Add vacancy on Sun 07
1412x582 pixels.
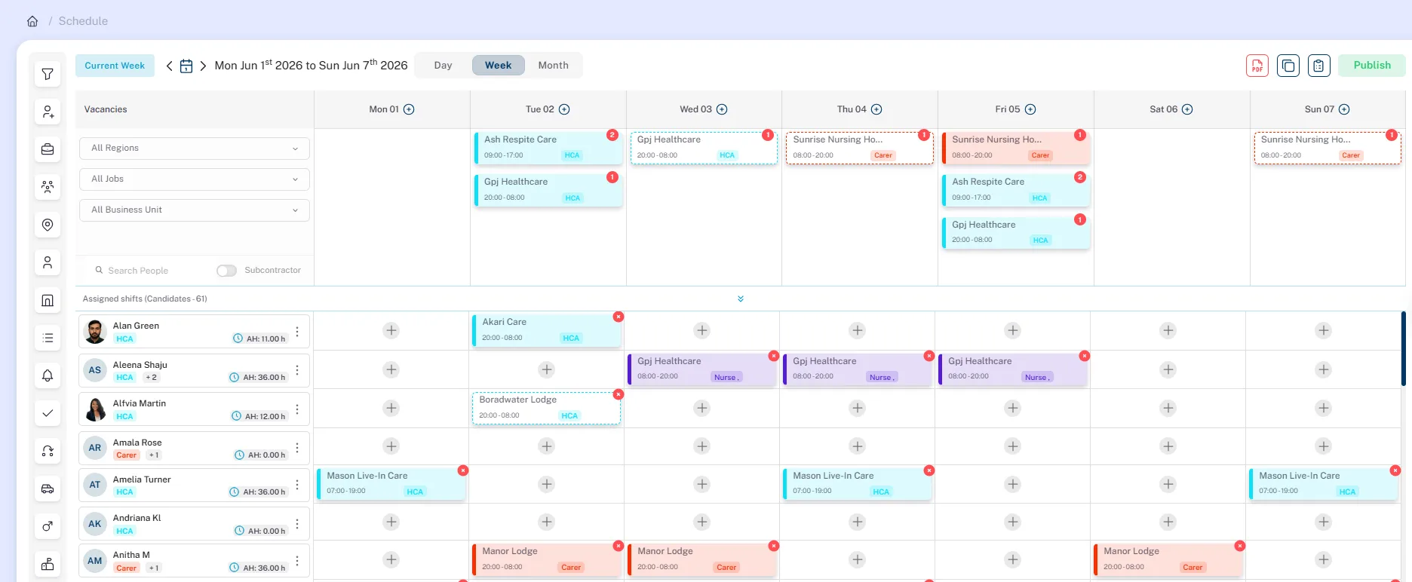pos(1344,109)
